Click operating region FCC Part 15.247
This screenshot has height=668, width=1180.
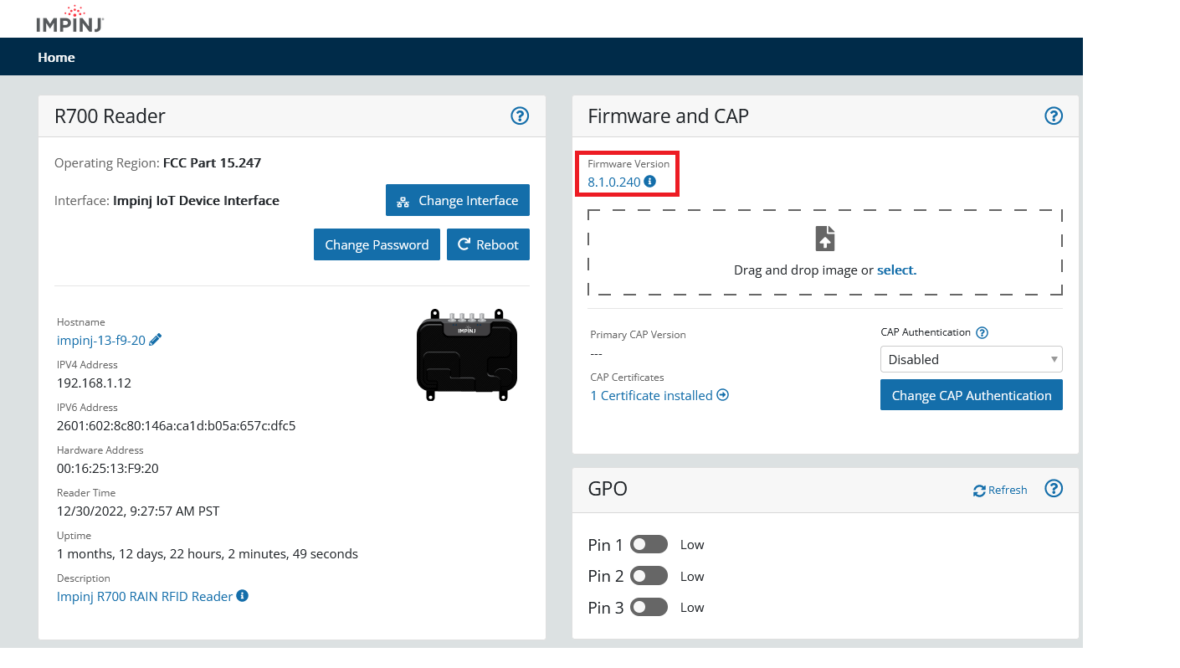(x=212, y=162)
